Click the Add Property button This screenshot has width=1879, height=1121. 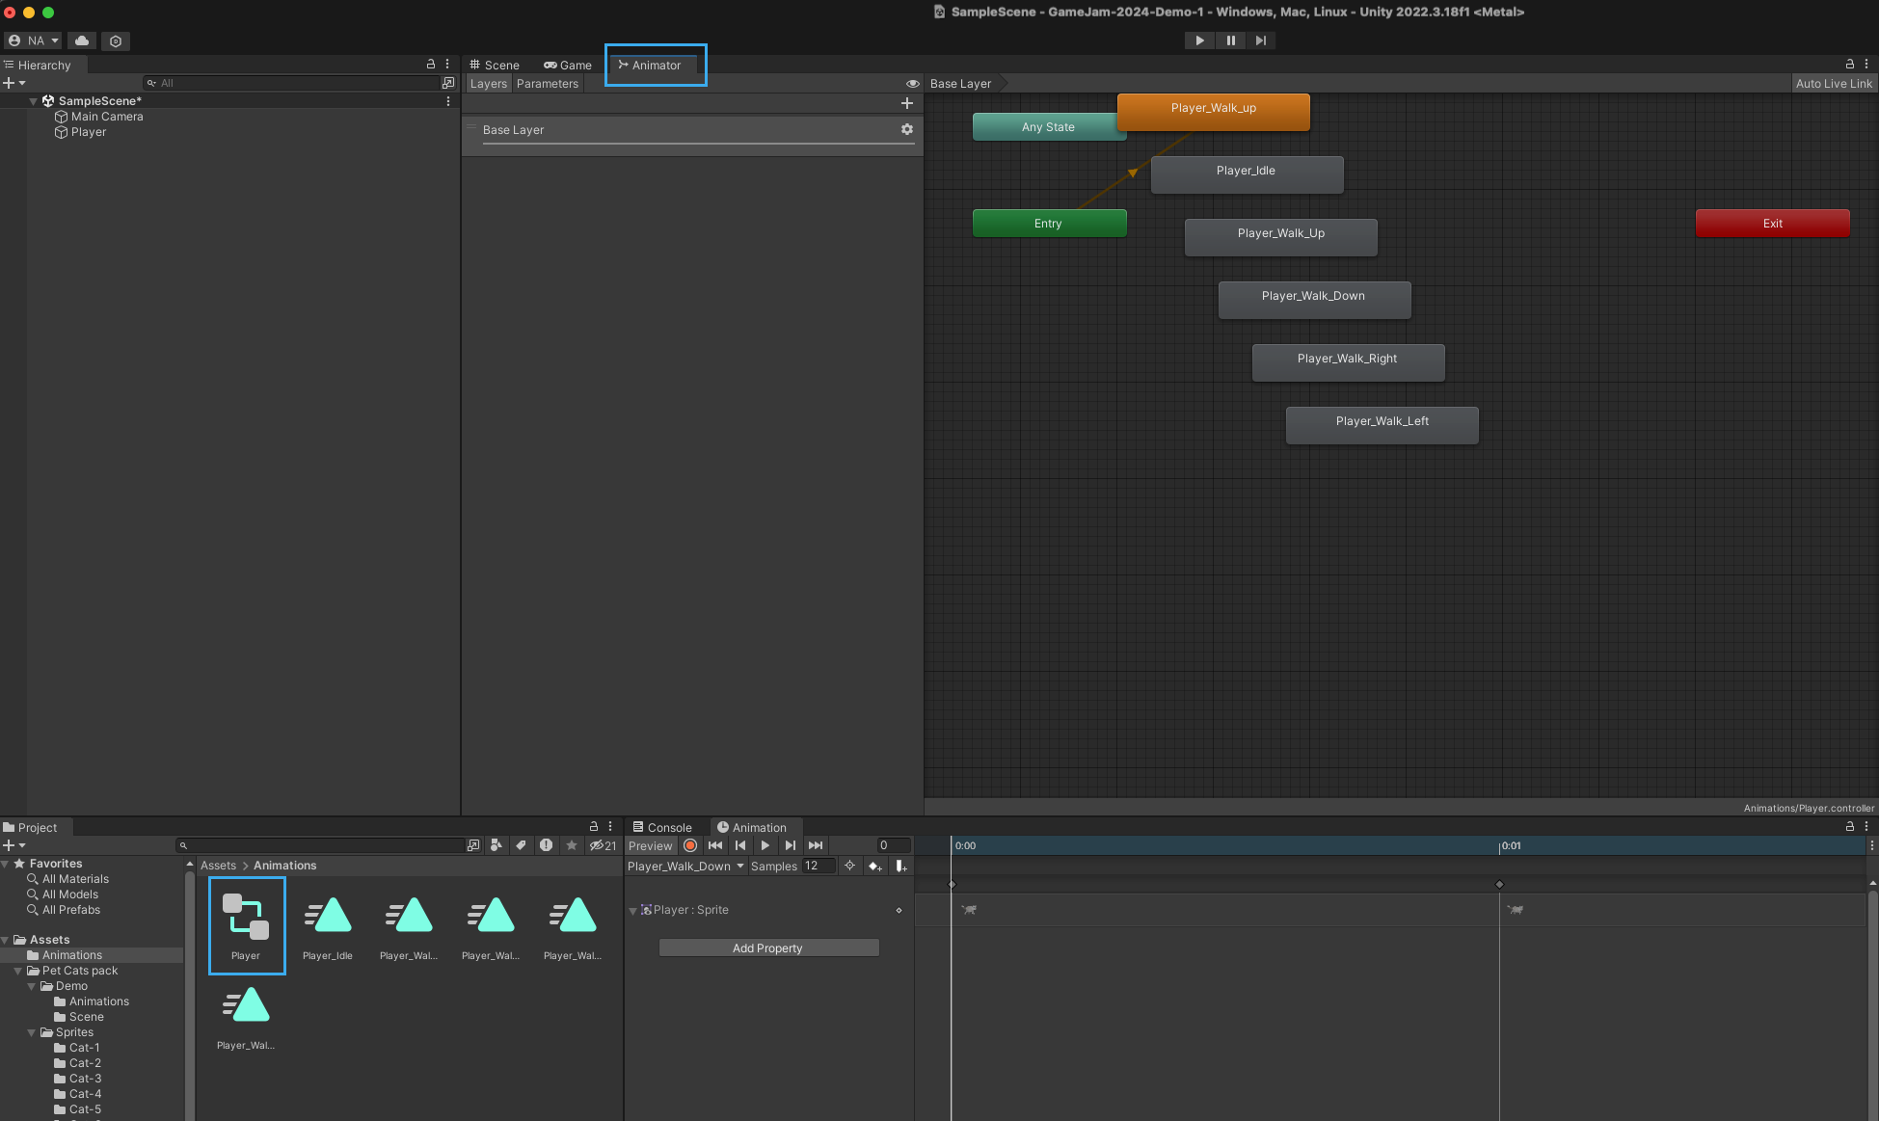tap(768, 948)
